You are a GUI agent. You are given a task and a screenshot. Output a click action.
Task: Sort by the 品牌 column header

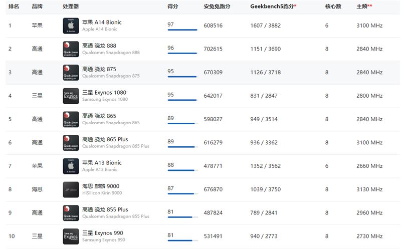tap(37, 7)
